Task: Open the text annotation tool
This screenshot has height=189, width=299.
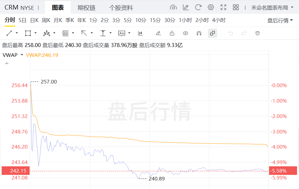Action: tap(122, 33)
